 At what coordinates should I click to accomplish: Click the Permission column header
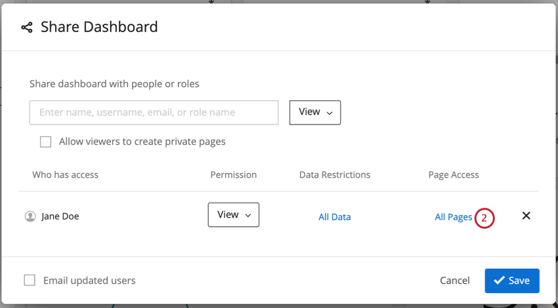tap(234, 175)
